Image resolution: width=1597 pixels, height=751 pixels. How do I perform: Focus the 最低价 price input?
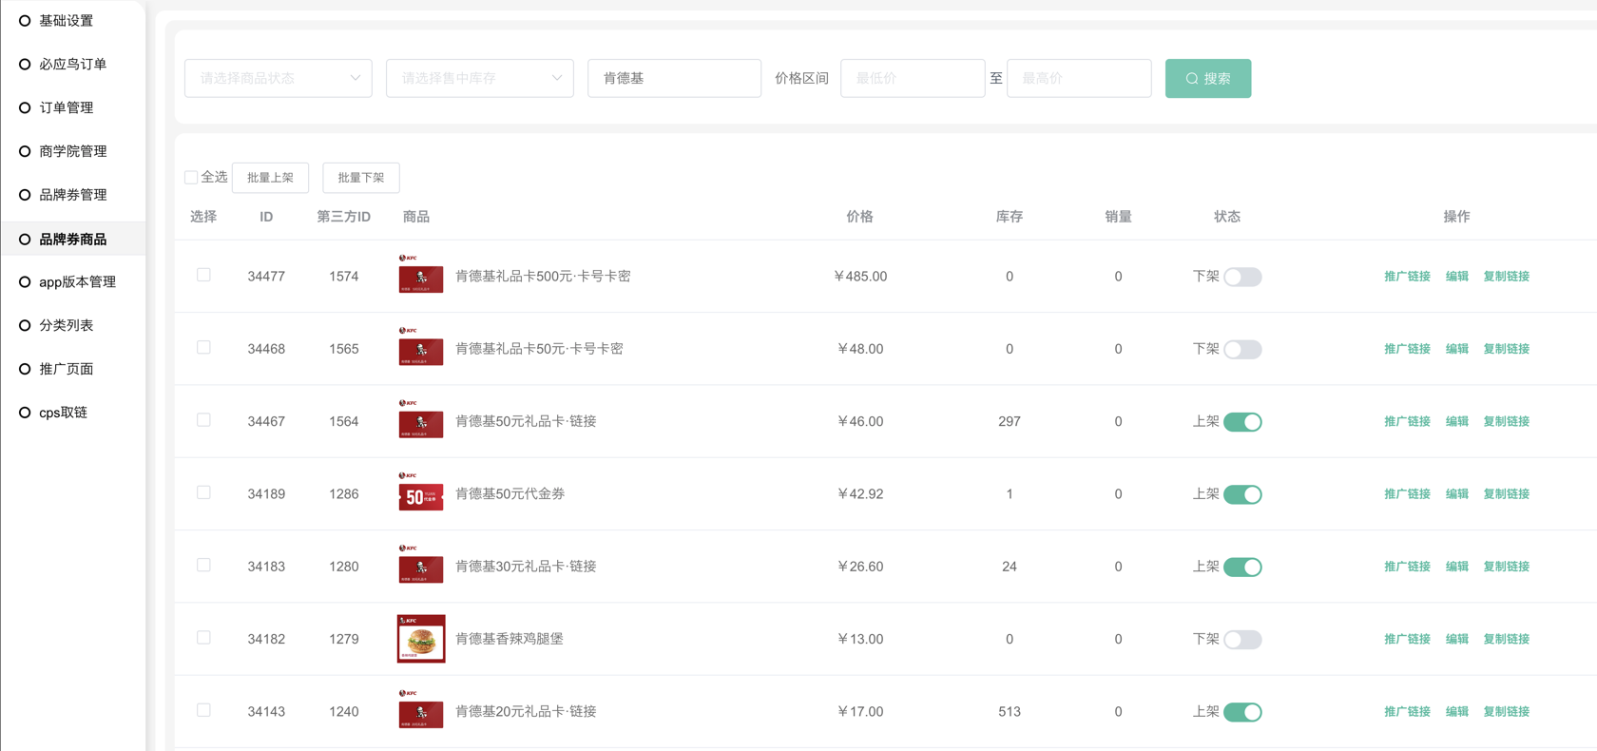coord(913,78)
